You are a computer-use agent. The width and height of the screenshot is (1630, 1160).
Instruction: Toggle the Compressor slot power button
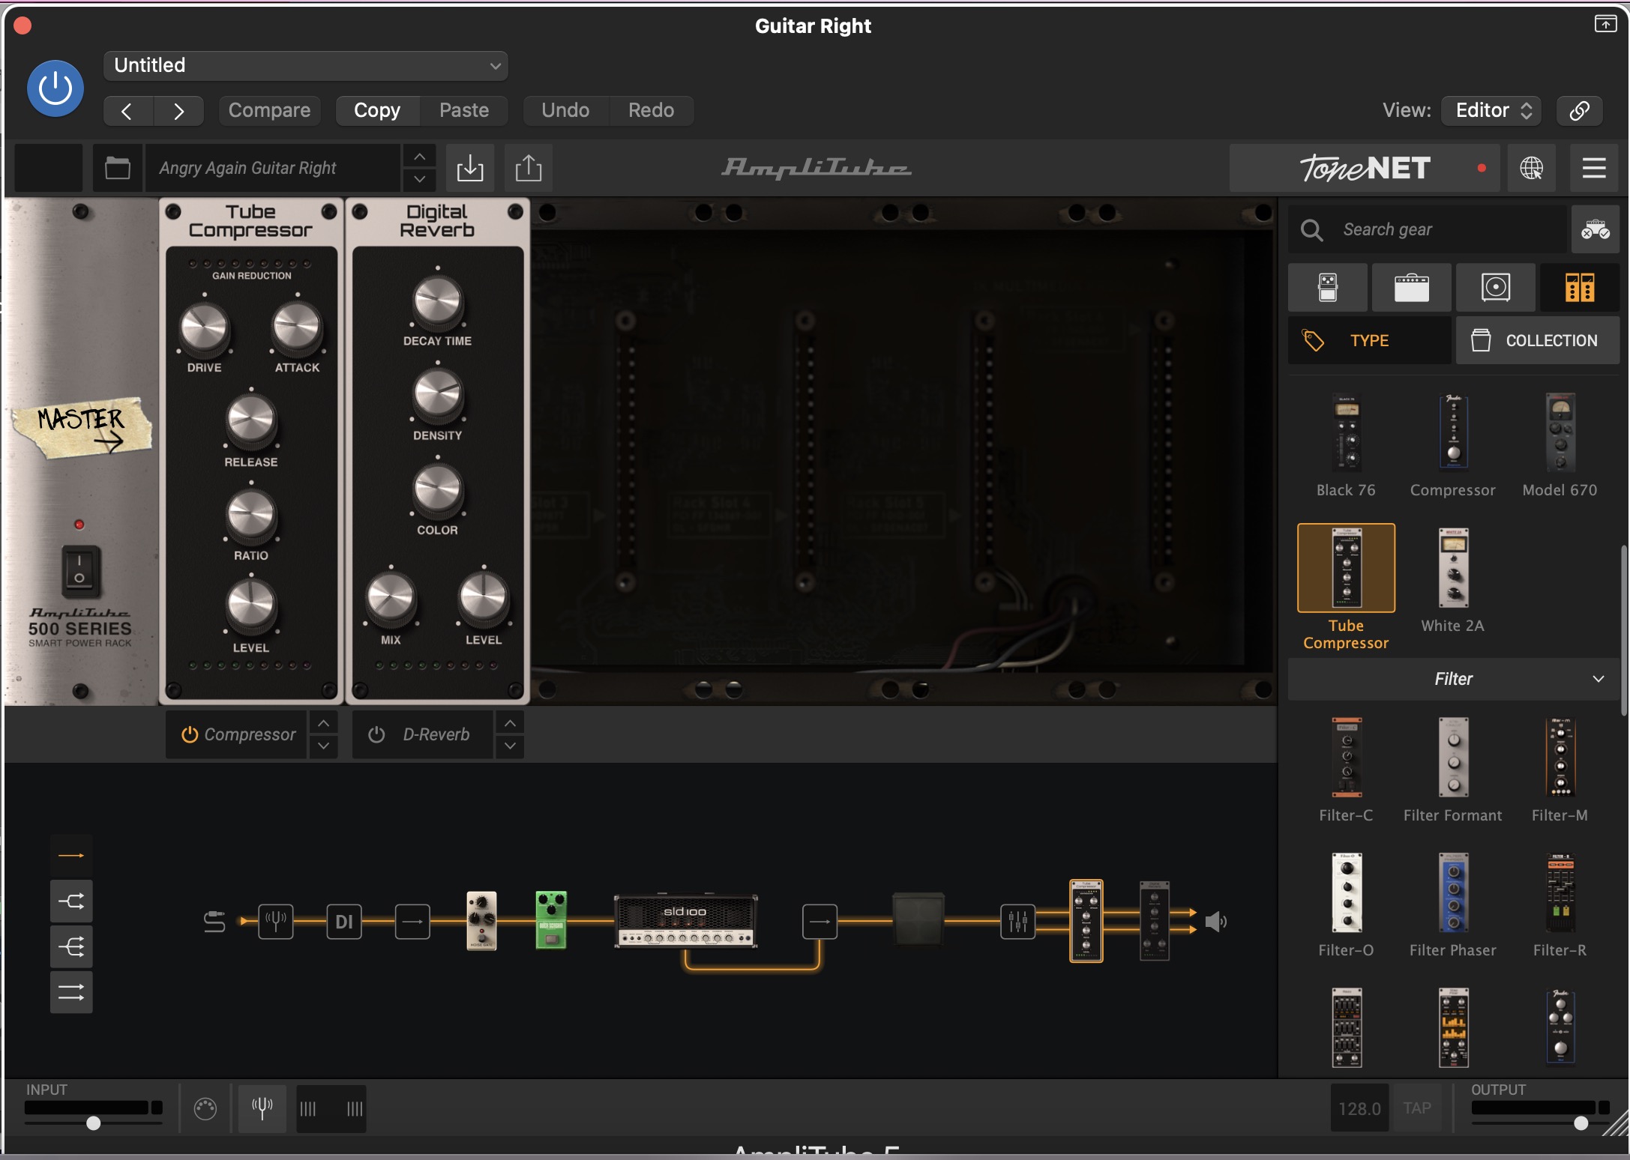pos(190,735)
